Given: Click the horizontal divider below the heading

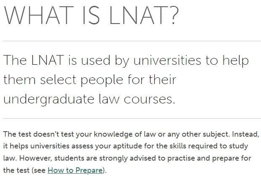Looking at the screenshot, I should 132,41.
